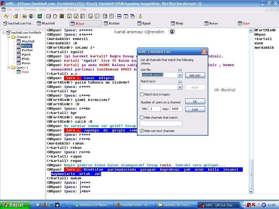Open the View menu

17,10
